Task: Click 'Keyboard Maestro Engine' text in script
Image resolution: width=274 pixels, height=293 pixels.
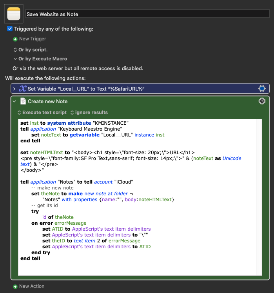Action: tap(90, 129)
